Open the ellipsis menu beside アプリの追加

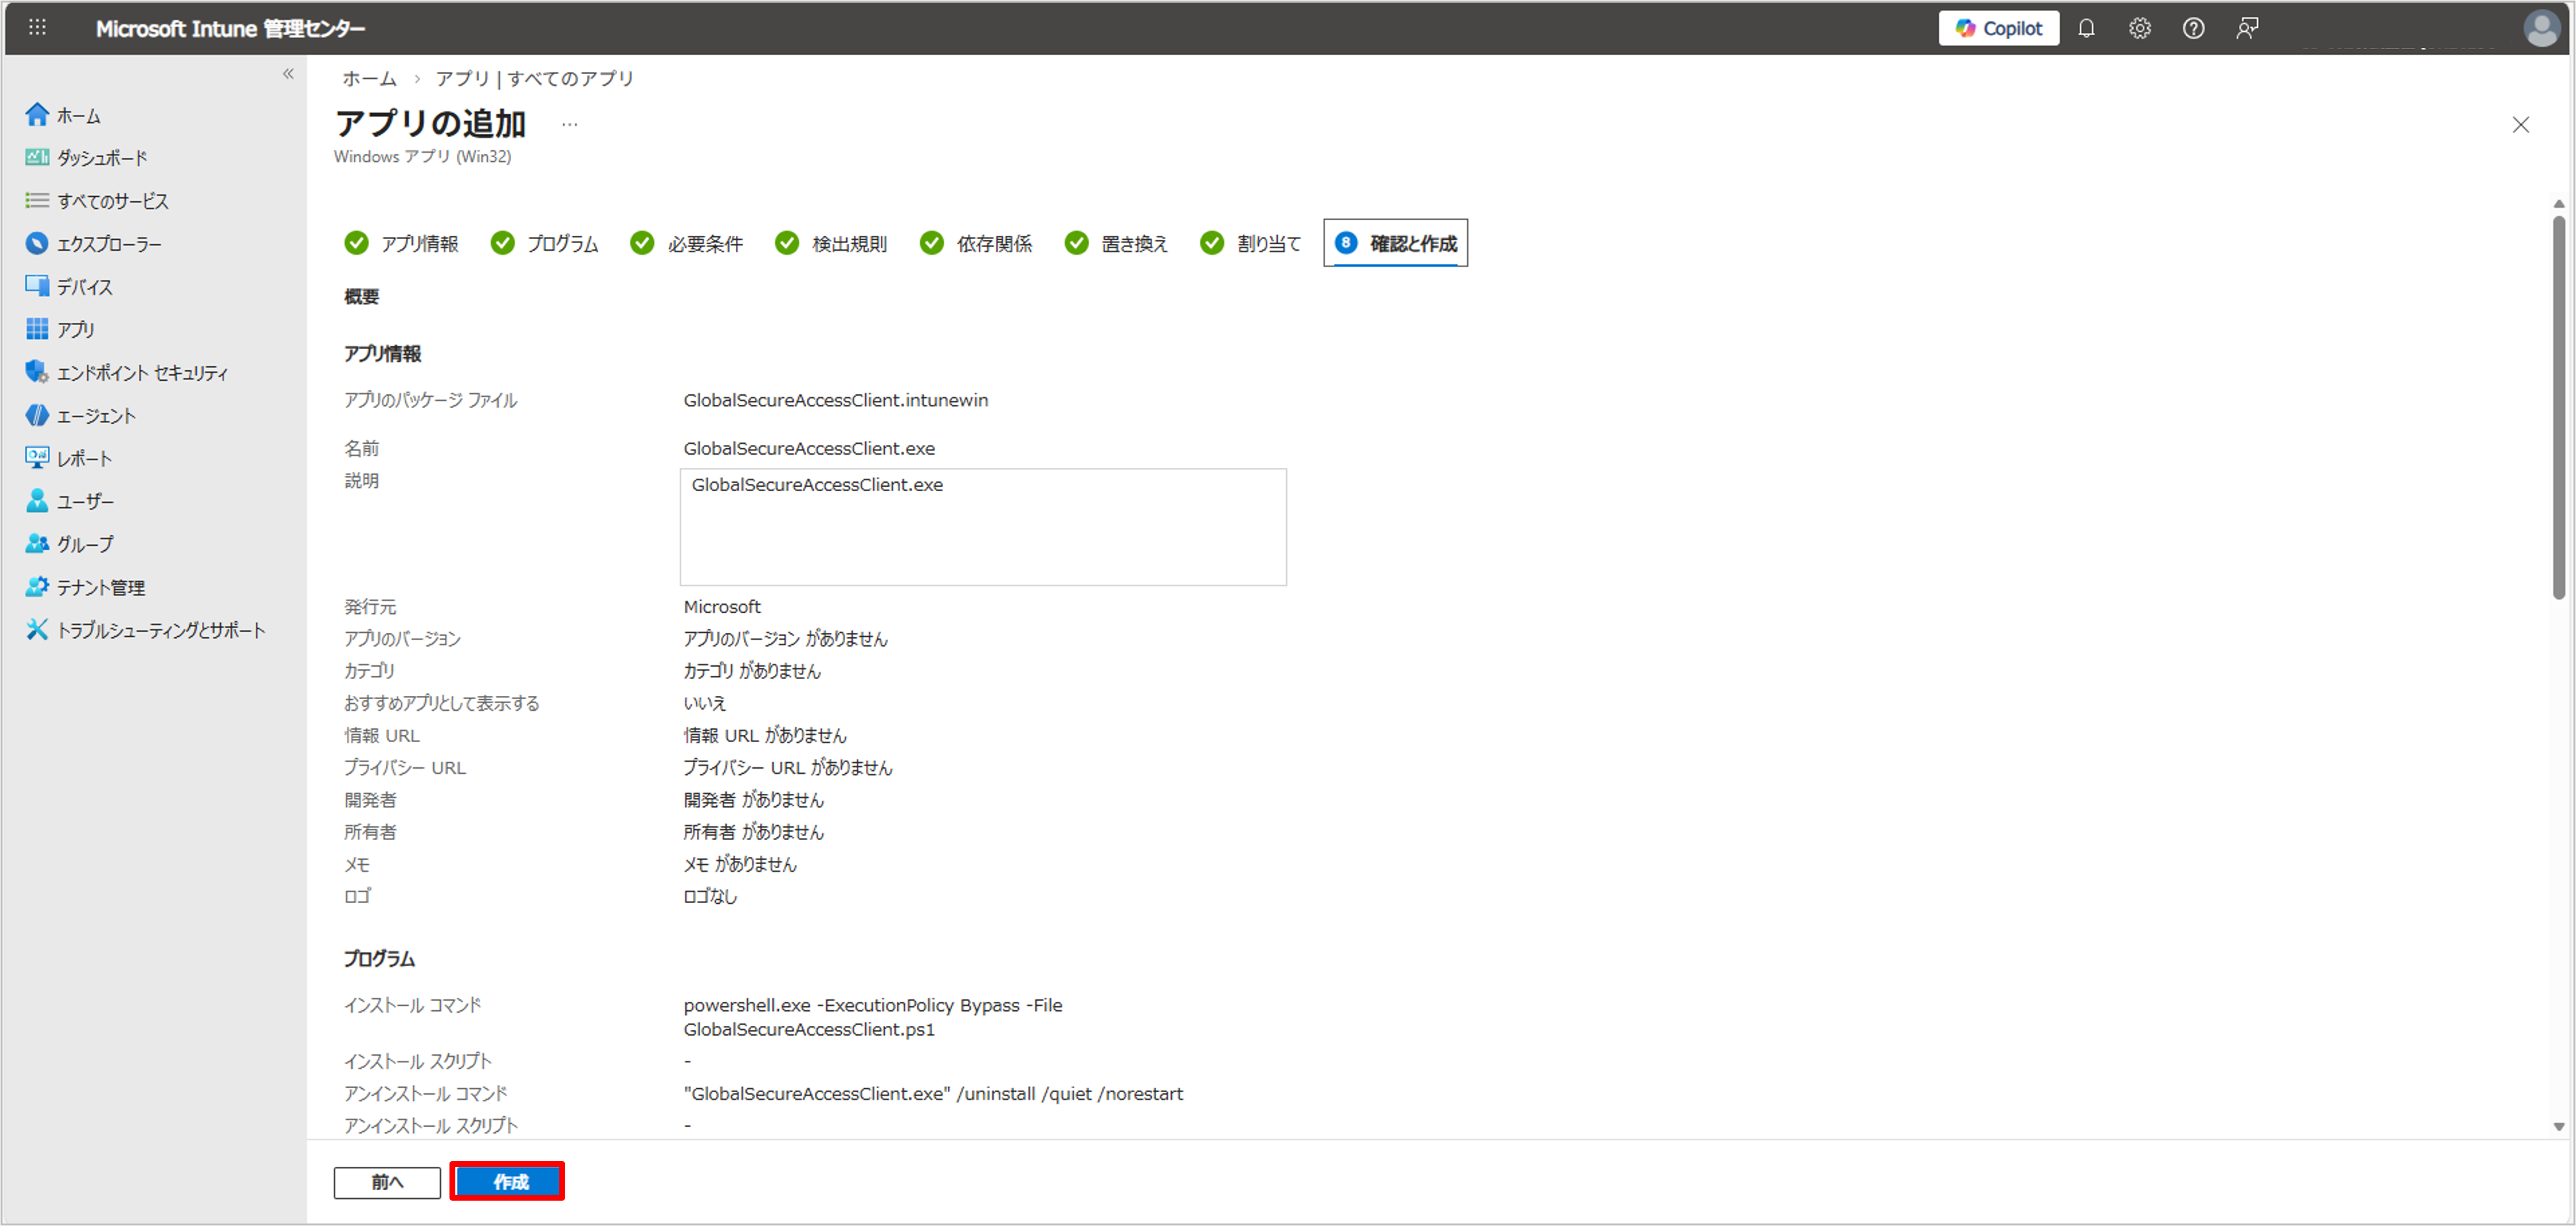click(569, 125)
